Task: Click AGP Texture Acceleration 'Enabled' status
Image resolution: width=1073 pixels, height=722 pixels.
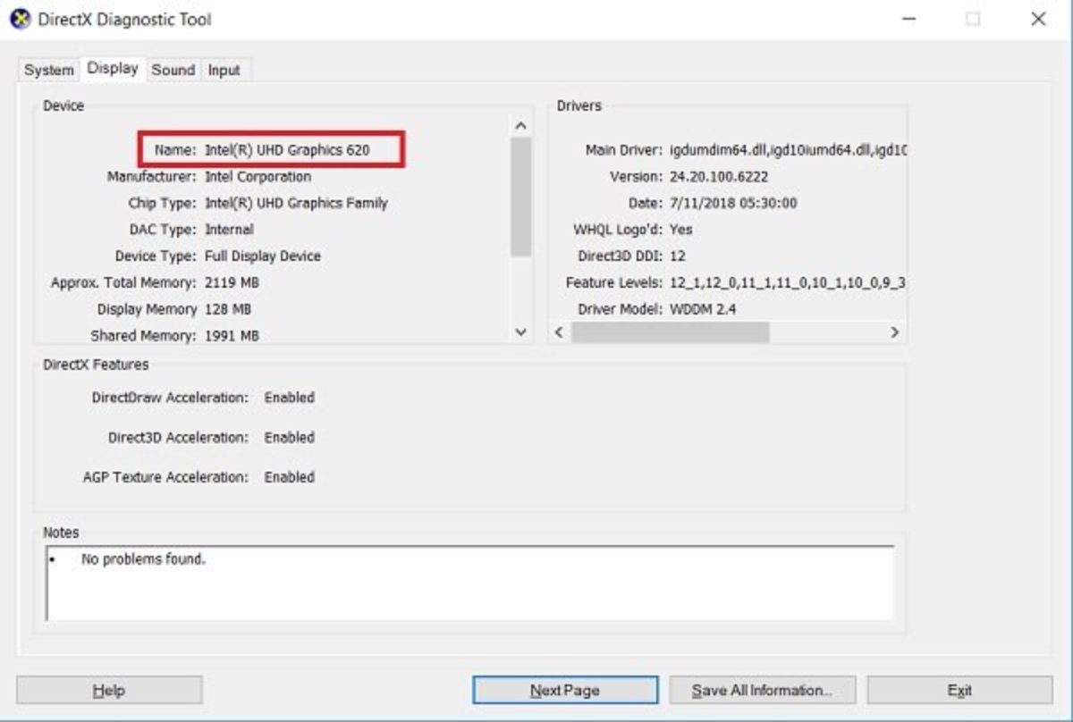Action: pos(289,477)
